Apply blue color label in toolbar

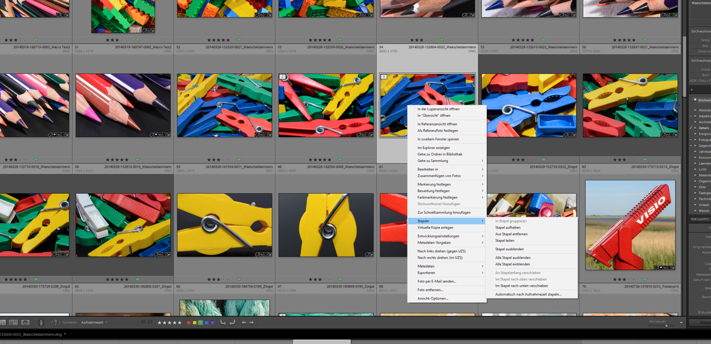tap(206, 322)
